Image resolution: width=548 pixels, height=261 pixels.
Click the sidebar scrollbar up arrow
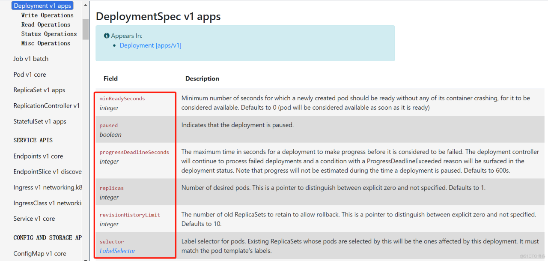click(x=86, y=5)
